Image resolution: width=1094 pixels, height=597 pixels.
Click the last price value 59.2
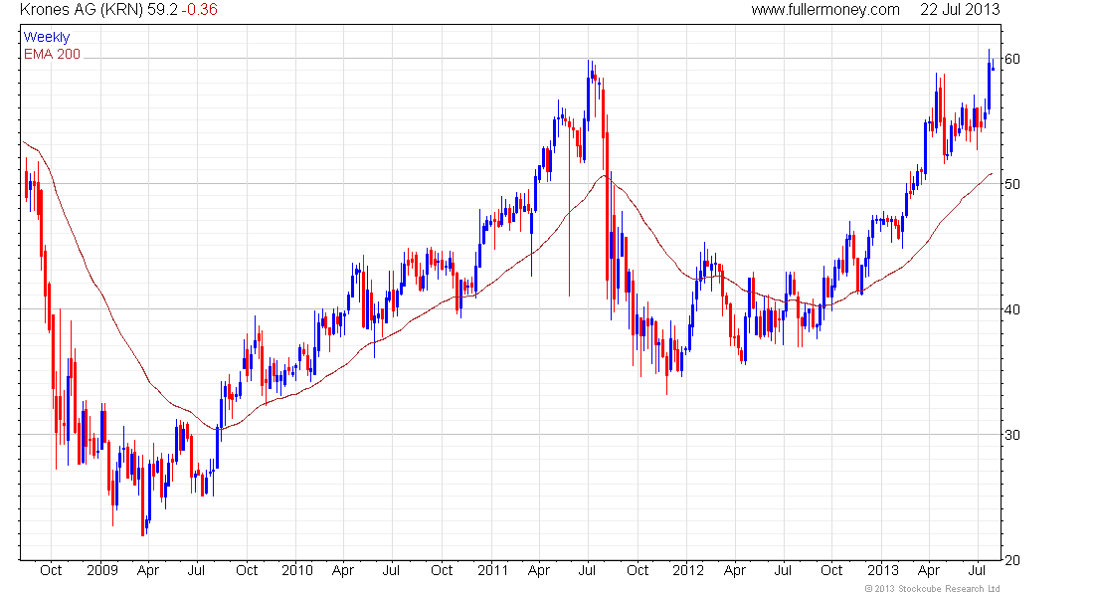[x=162, y=9]
